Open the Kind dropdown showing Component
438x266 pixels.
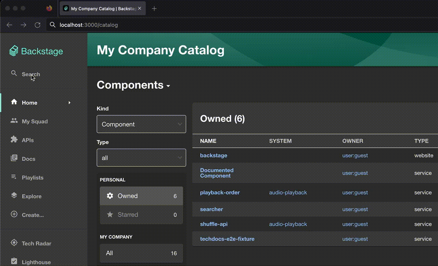point(141,124)
